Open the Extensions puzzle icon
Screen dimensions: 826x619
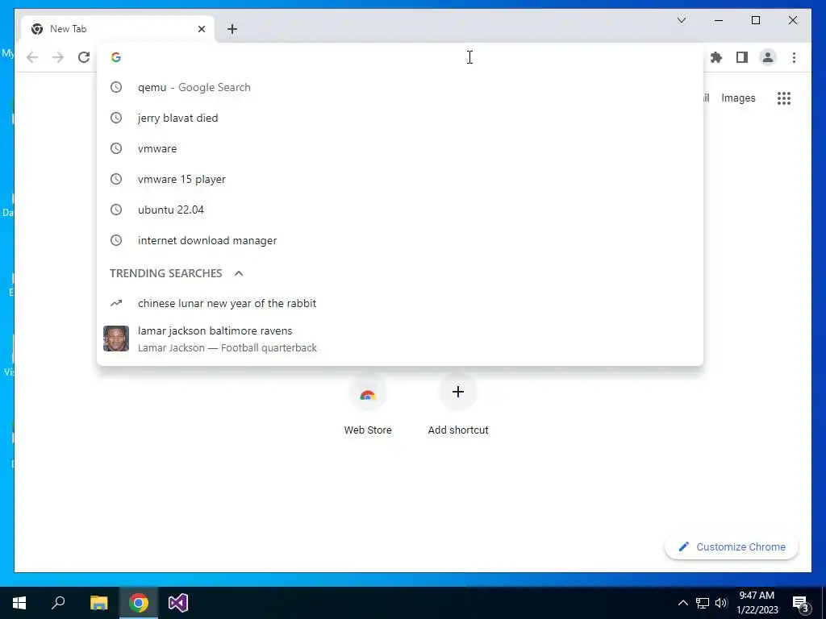click(716, 57)
